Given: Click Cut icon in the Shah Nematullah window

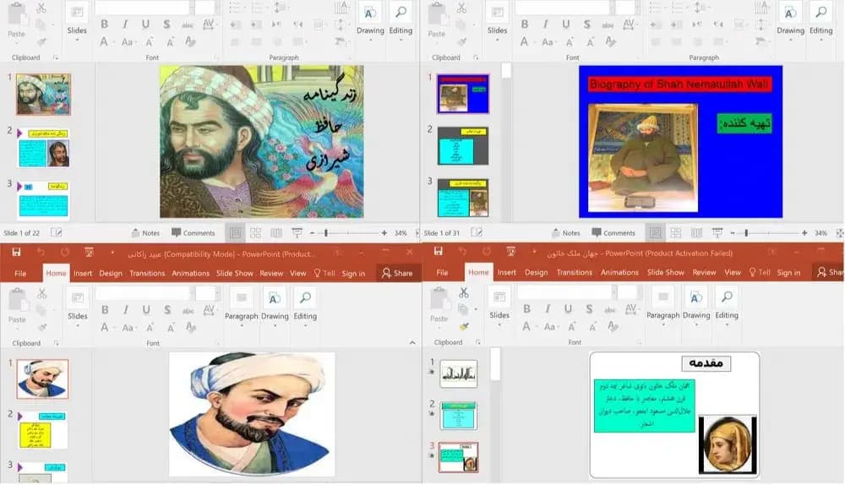Looking at the screenshot, I should 462,8.
